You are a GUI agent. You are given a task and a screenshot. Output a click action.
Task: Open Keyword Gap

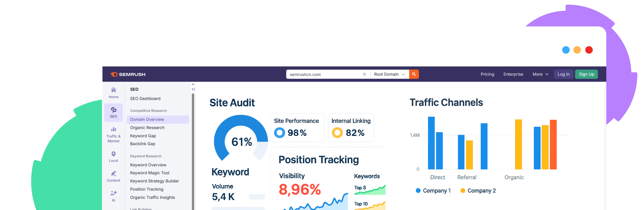pos(143,136)
